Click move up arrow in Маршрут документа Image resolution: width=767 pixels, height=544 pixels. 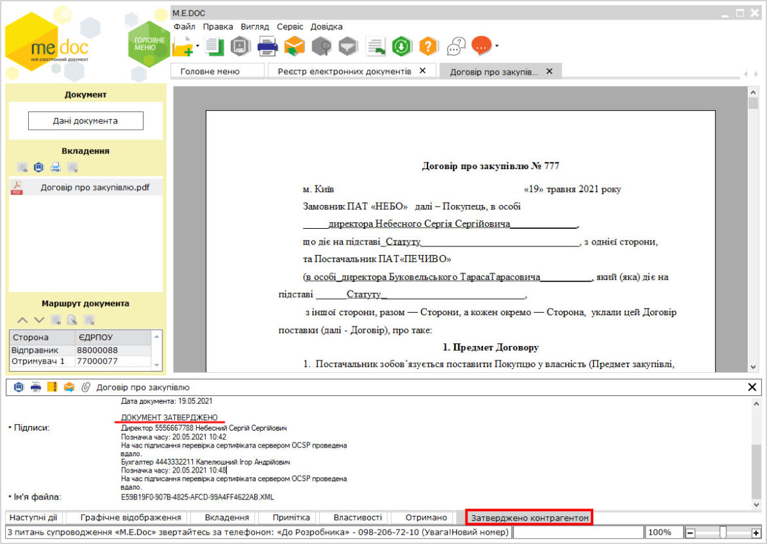point(22,321)
